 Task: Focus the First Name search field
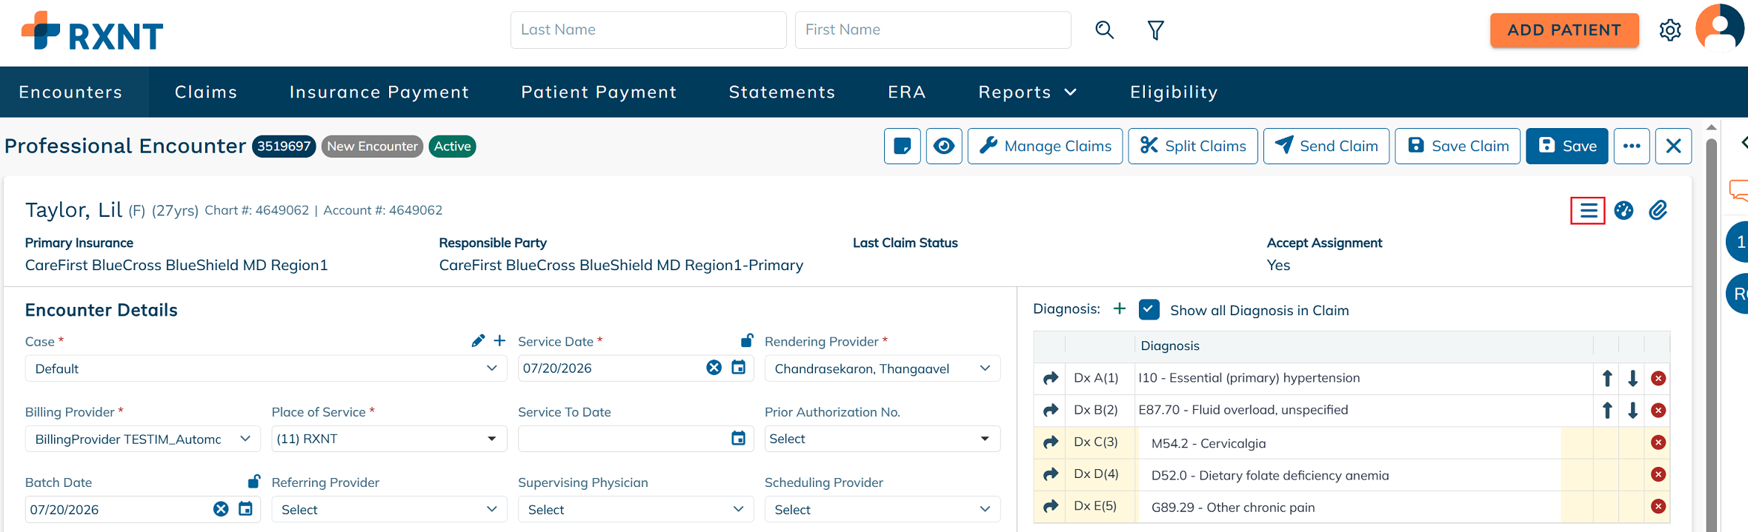pyautogui.click(x=933, y=30)
